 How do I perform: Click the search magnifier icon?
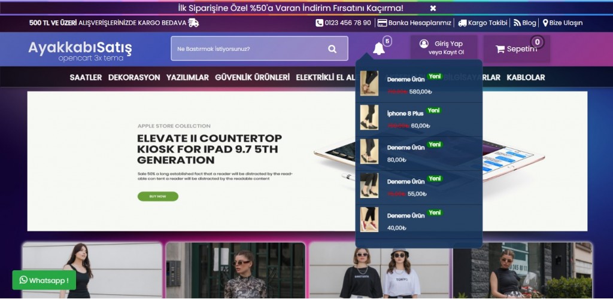(332, 49)
